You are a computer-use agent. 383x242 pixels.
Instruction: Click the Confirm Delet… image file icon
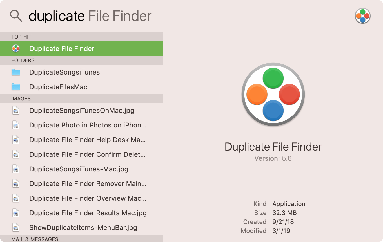point(16,154)
